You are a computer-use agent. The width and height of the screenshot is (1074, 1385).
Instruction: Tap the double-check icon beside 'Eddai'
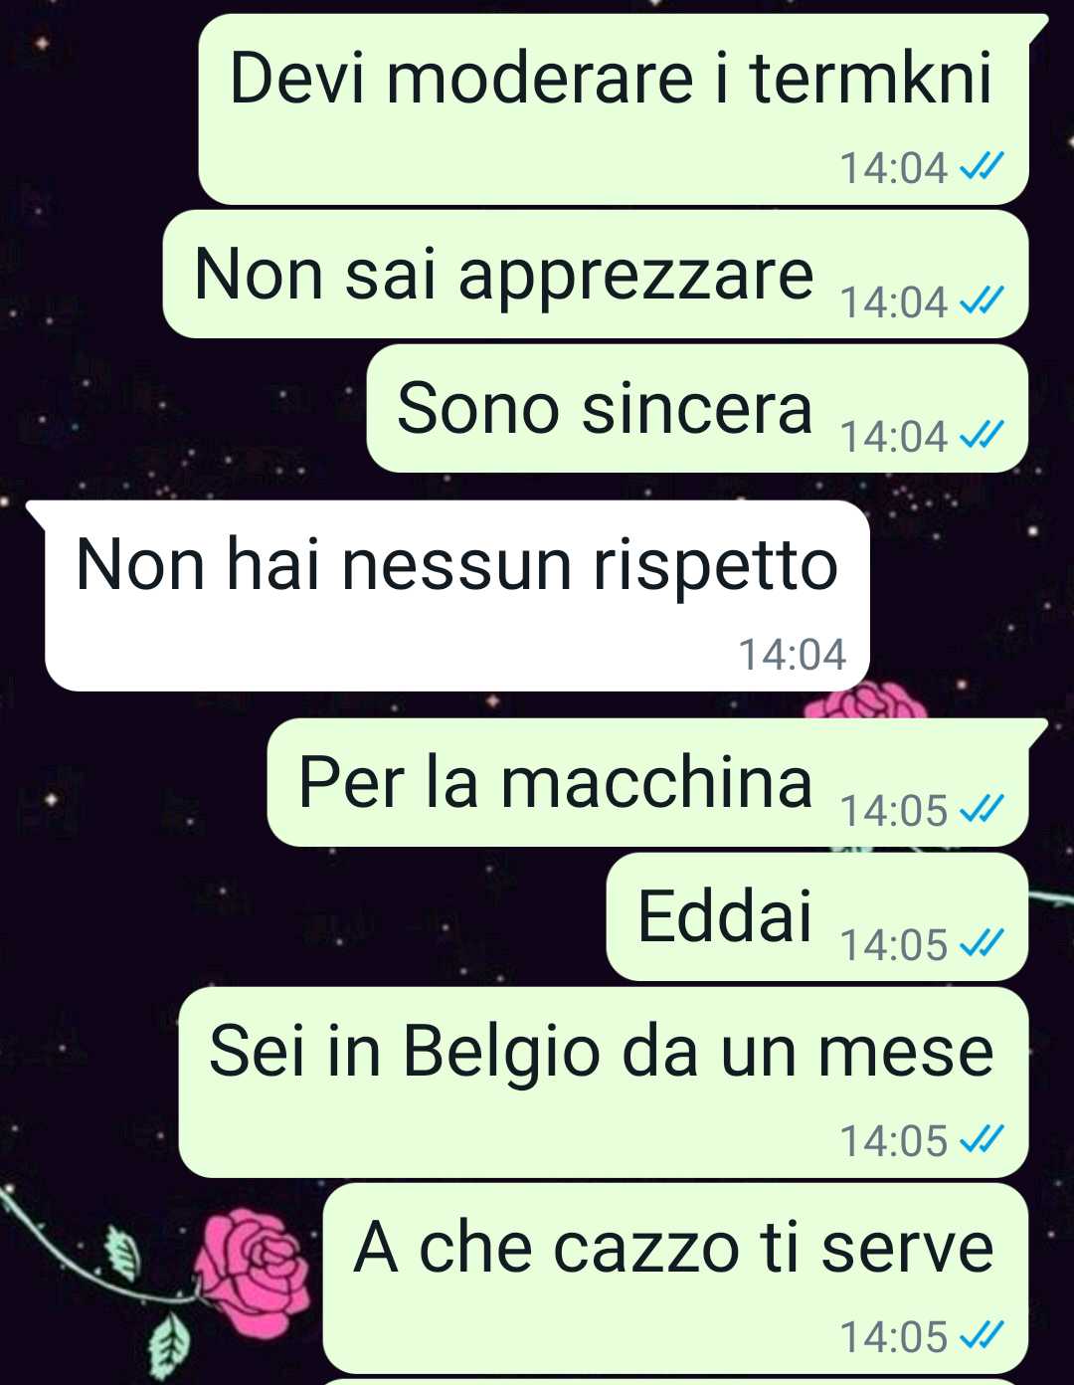click(x=981, y=943)
